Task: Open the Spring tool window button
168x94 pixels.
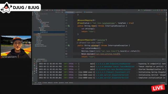Action: click(x=71, y=83)
